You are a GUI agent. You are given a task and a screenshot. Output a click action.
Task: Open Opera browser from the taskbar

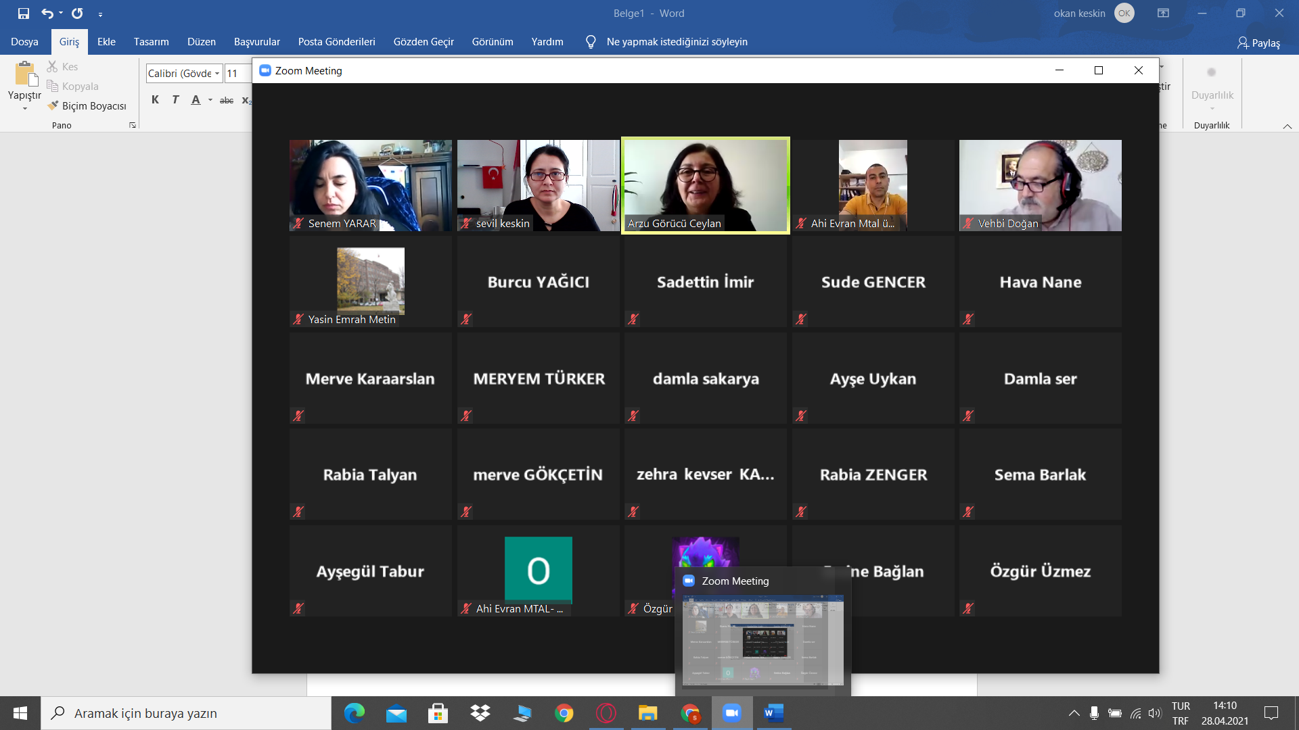tap(606, 713)
